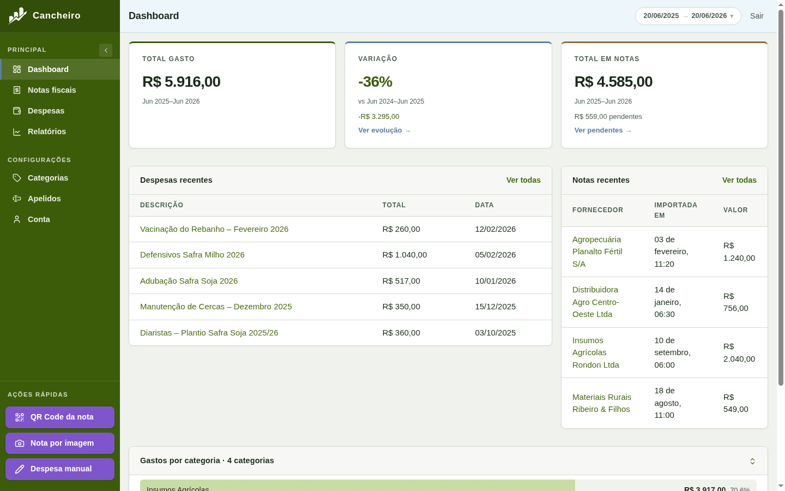Image resolution: width=785 pixels, height=491 pixels.
Task: Click the Total Gasto value R$ 5.916,00
Action: [x=182, y=82]
